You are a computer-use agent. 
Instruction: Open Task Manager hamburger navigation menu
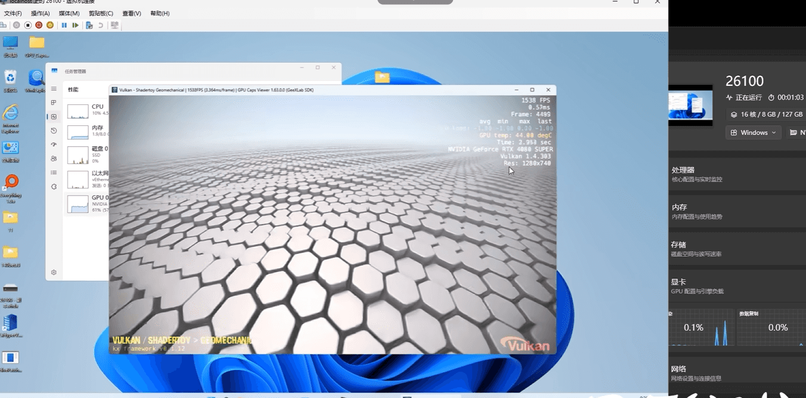point(54,89)
